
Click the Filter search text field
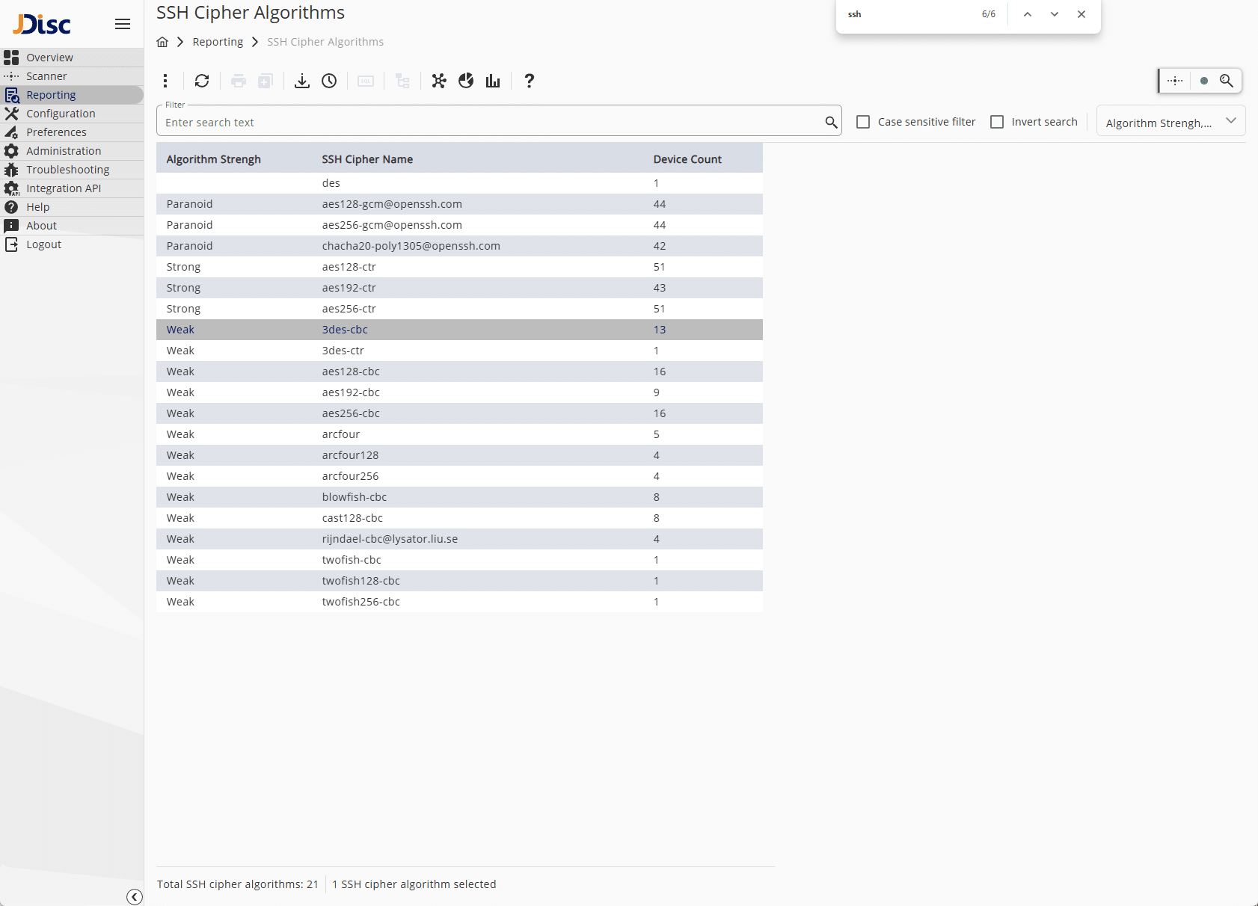tap(490, 123)
